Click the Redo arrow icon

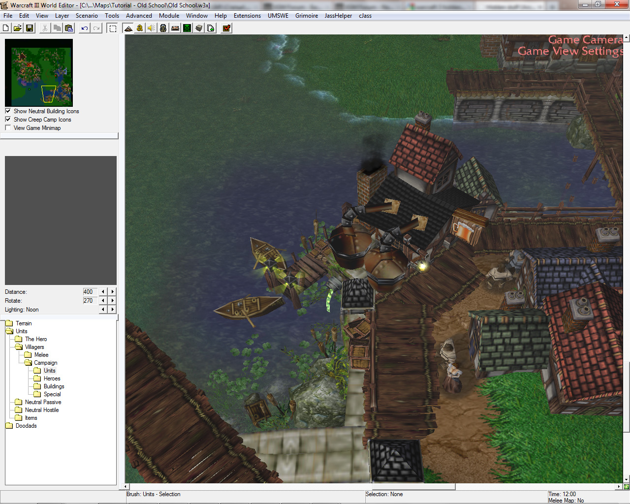[x=96, y=28]
